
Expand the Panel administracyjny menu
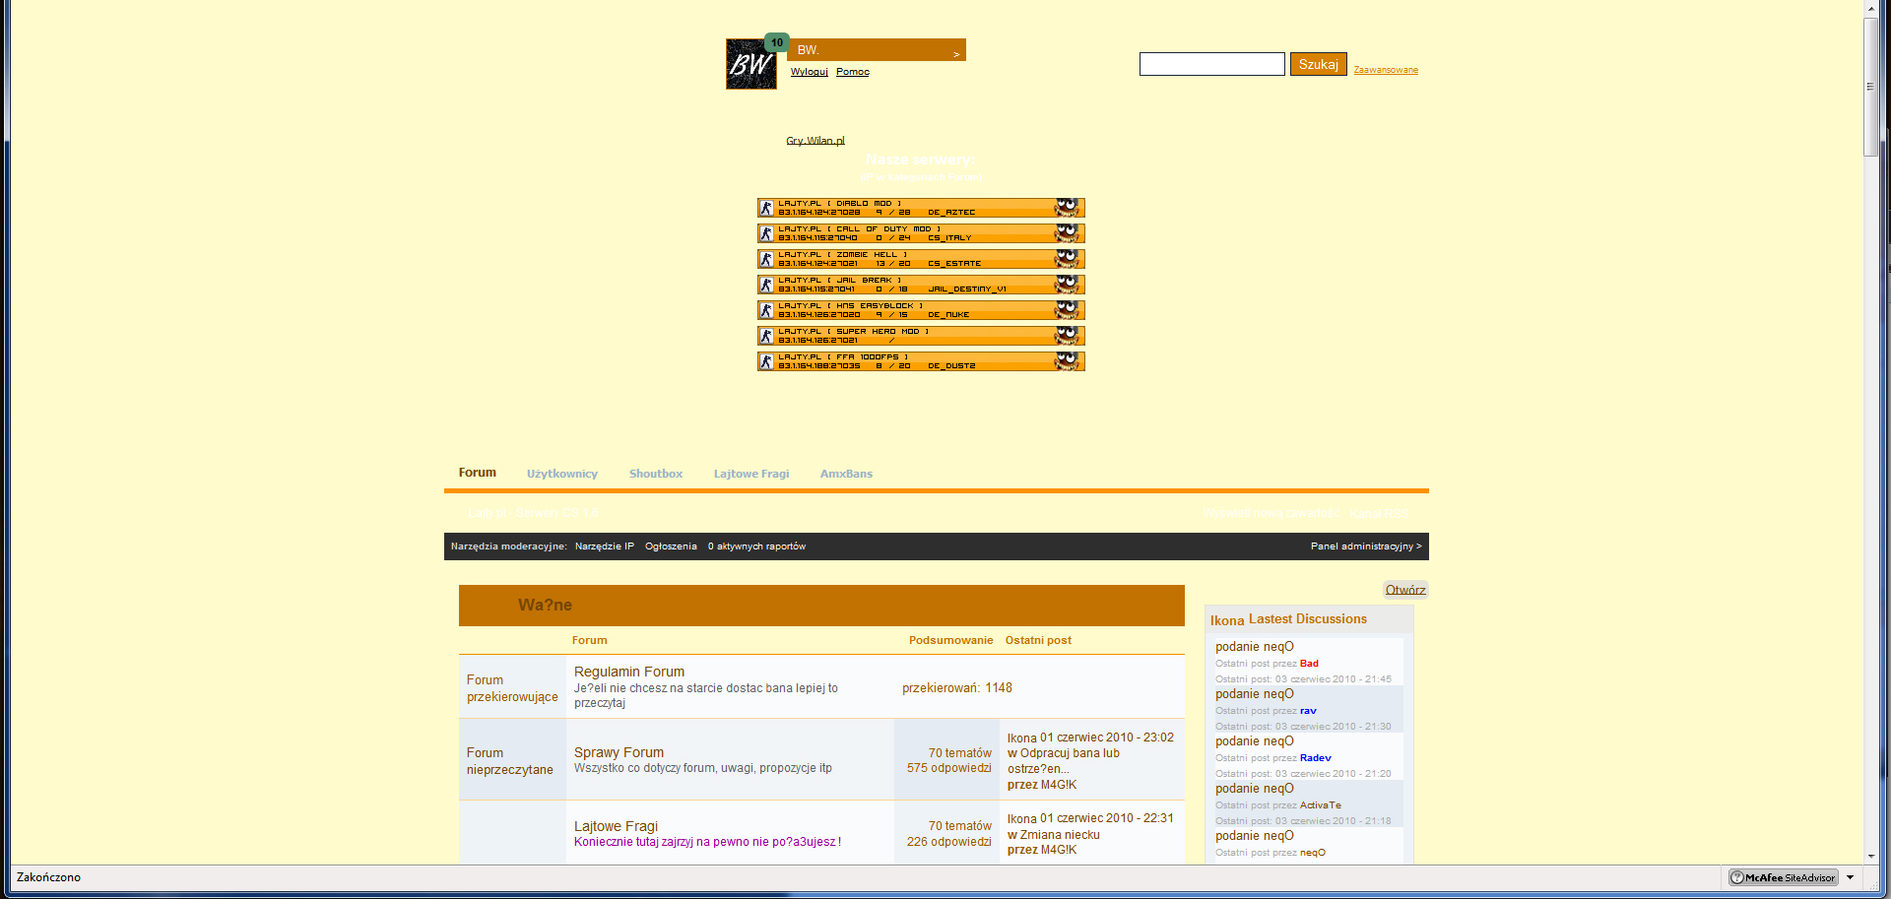point(1365,546)
